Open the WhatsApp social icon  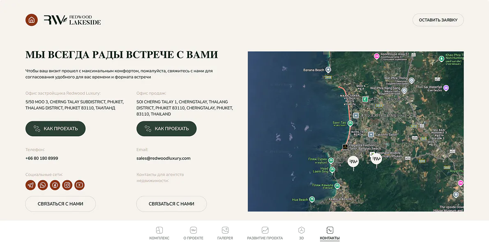[43, 185]
